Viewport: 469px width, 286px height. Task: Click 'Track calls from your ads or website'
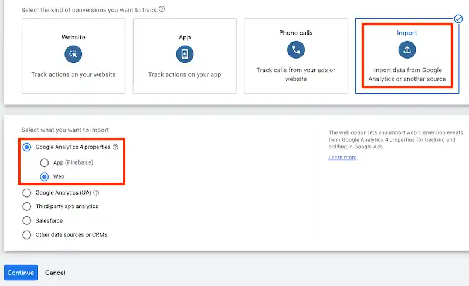click(296, 74)
